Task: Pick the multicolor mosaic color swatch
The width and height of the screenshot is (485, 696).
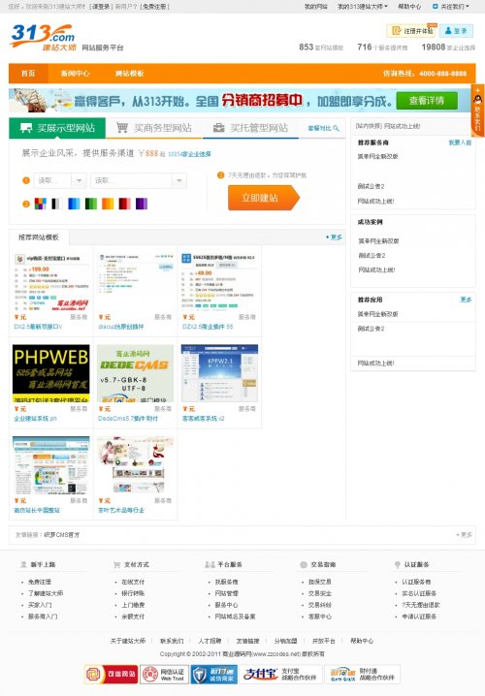Action: 41,204
